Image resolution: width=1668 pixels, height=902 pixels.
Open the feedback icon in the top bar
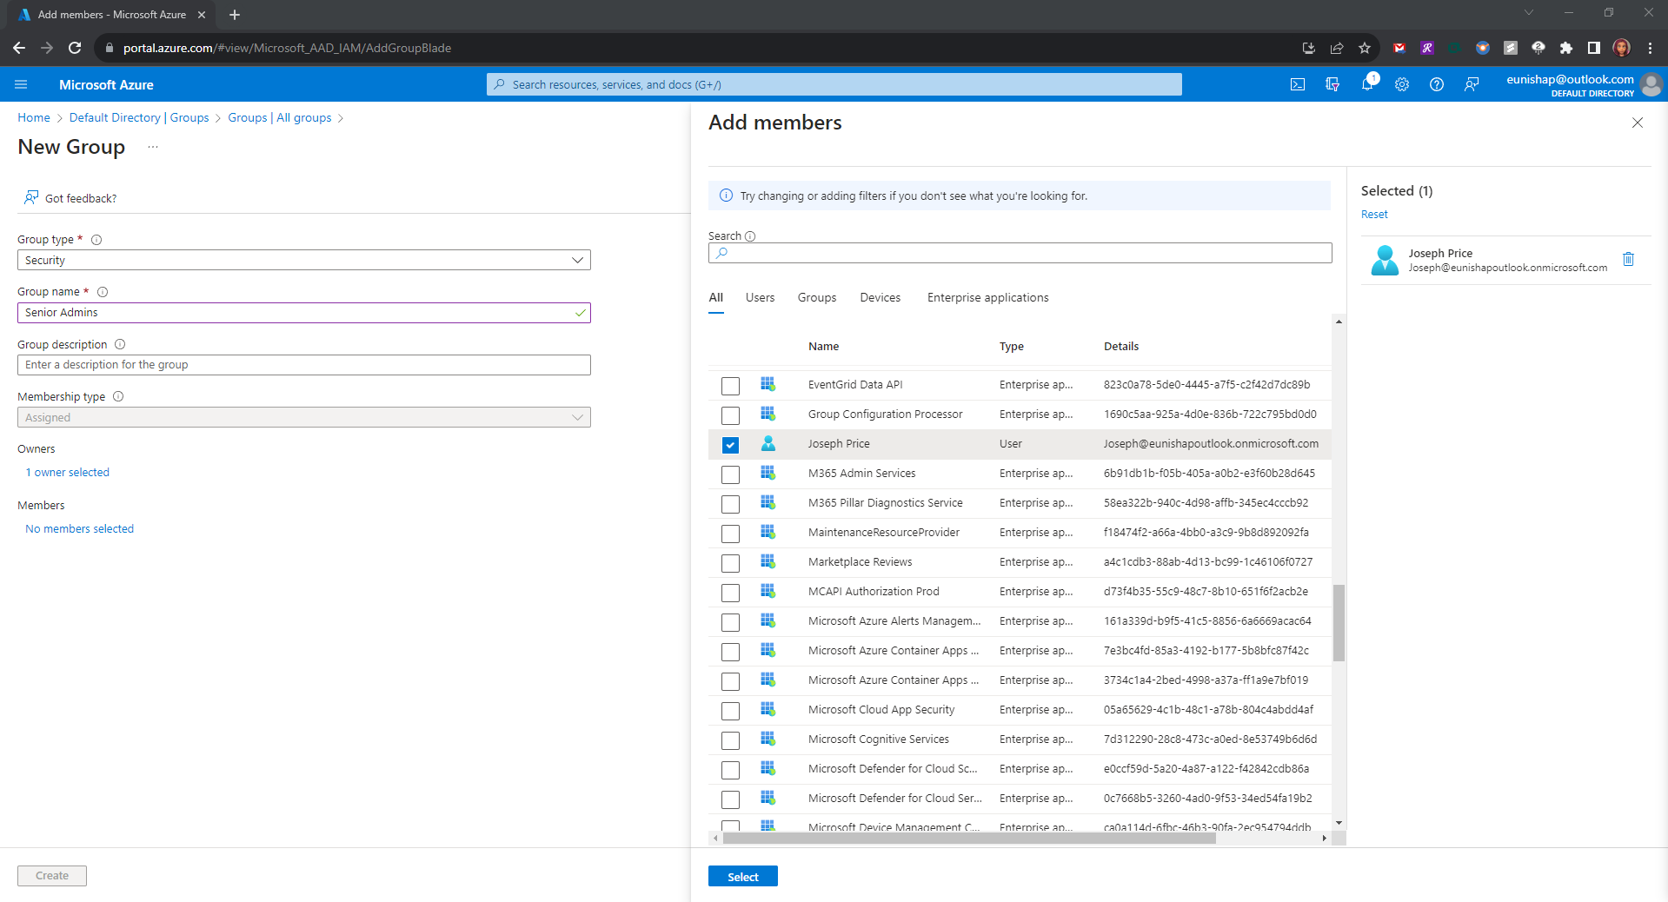click(x=1471, y=84)
